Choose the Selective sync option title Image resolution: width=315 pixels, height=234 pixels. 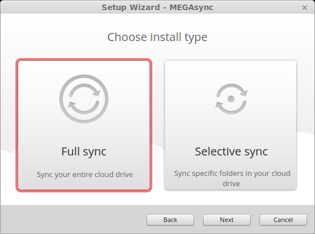point(231,151)
